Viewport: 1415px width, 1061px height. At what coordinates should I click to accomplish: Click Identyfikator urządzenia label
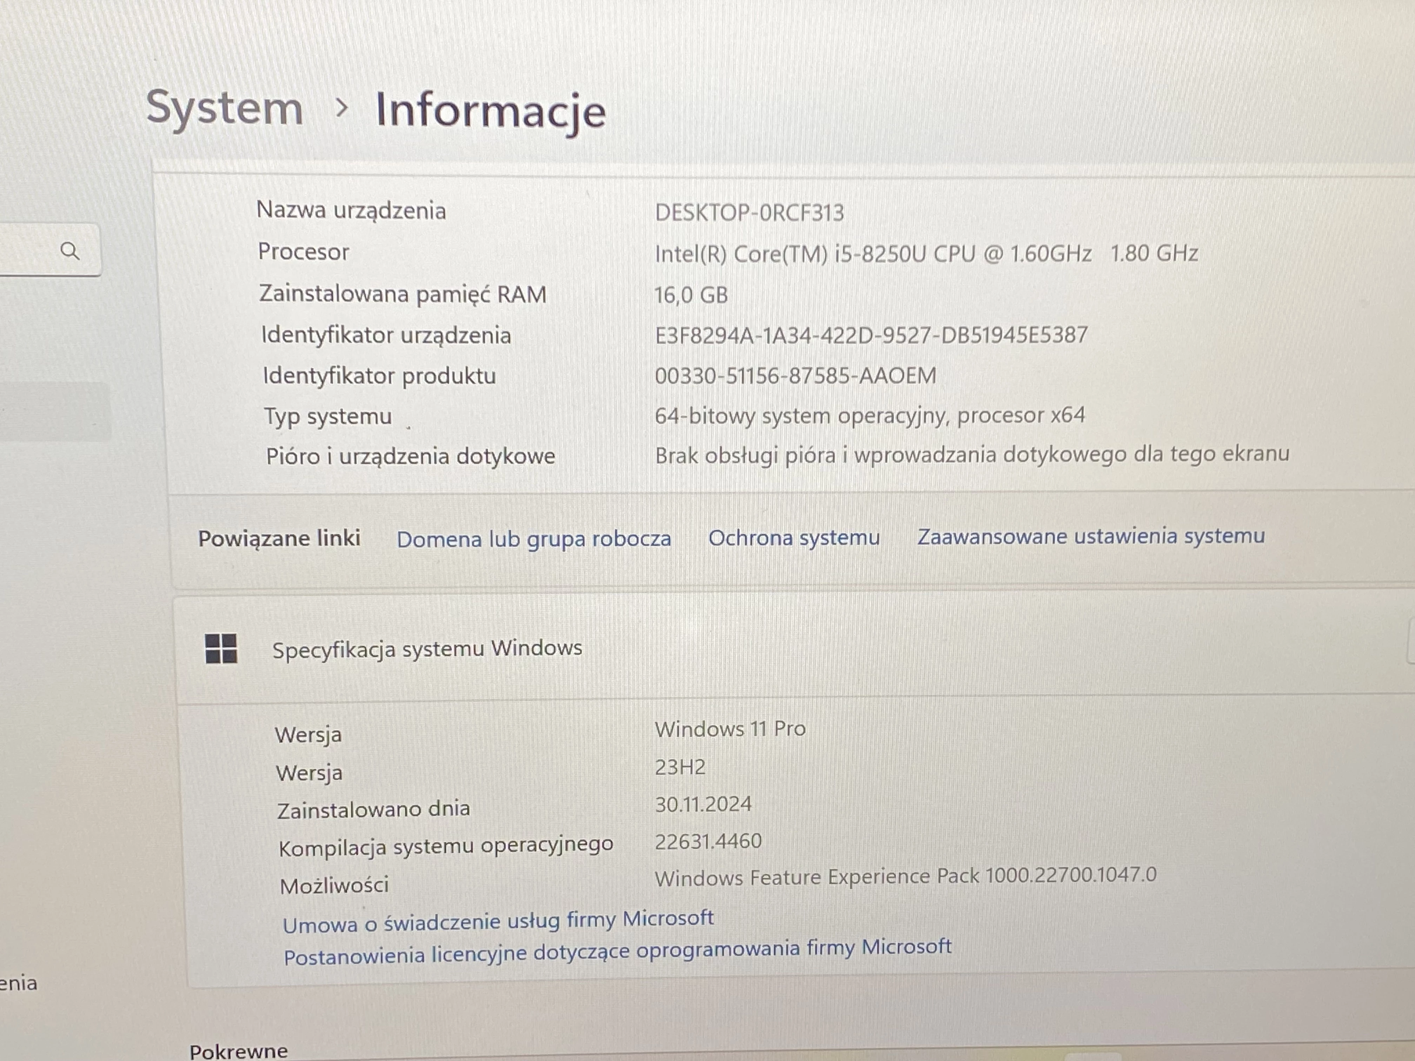(386, 336)
